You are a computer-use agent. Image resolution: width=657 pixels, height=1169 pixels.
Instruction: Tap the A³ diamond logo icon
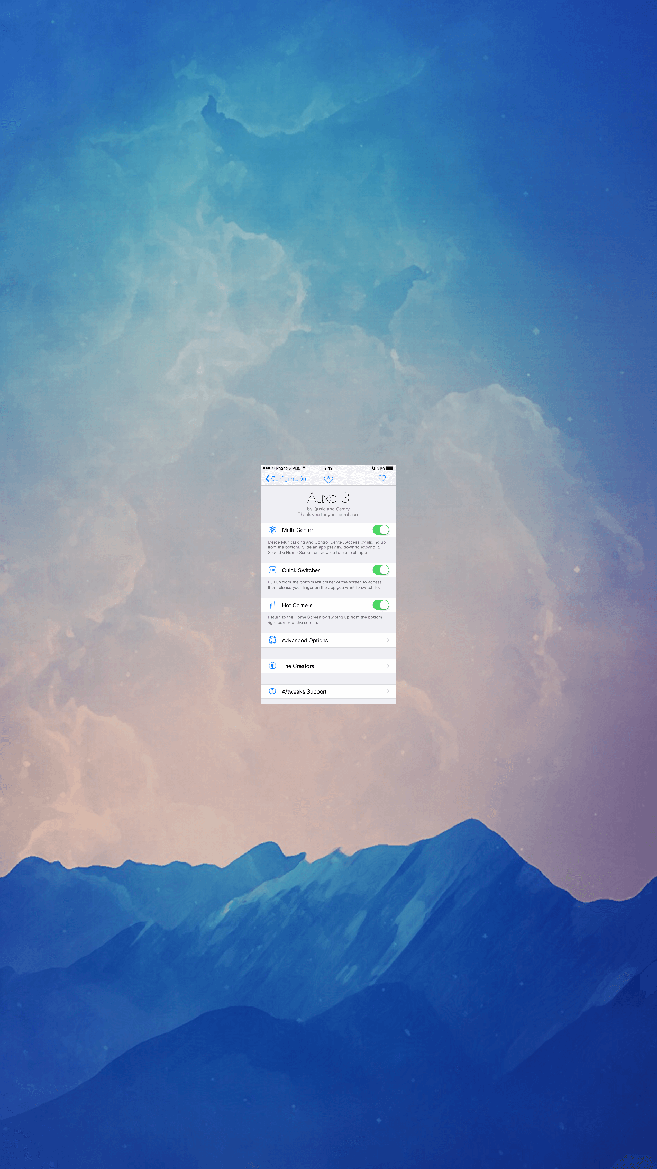328,479
